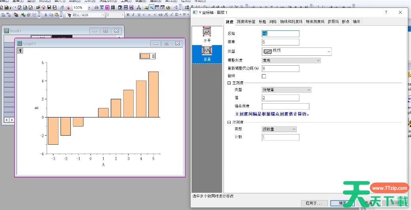Click the help question mark in dialog
Viewport: 411px width, 210px height.
pos(386,12)
